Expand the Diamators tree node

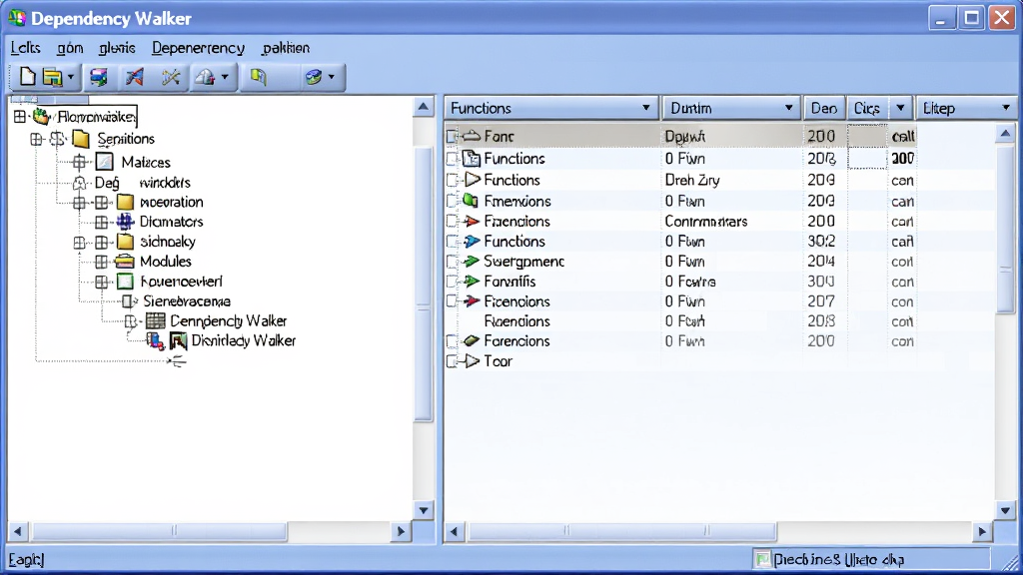(101, 223)
